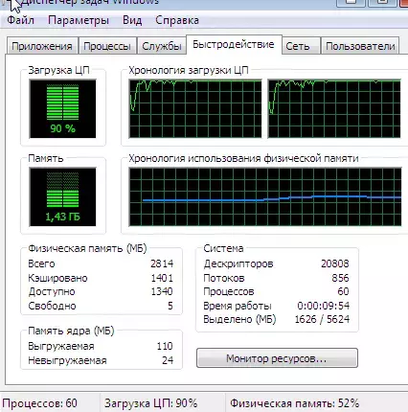Click the Невыгружаемая value 24

click(x=168, y=360)
